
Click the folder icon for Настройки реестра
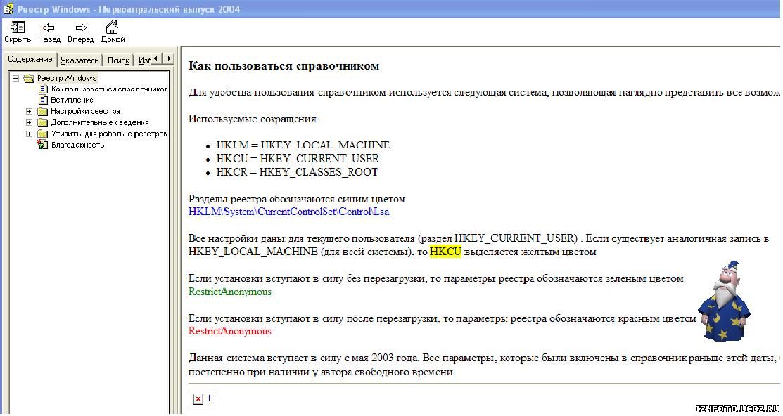pos(42,111)
